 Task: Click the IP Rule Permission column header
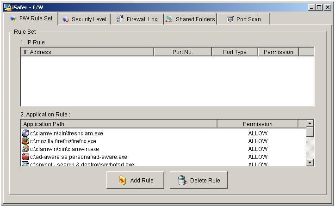coord(279,52)
